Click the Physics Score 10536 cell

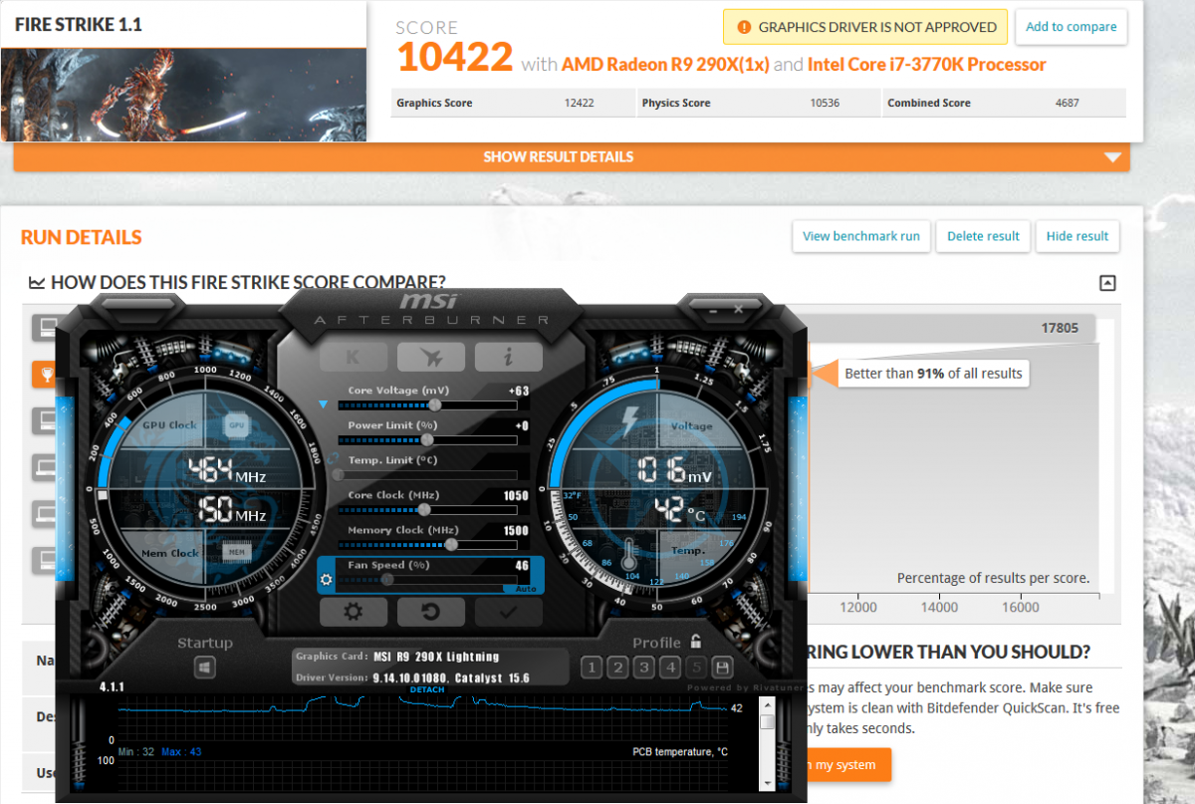click(x=757, y=103)
